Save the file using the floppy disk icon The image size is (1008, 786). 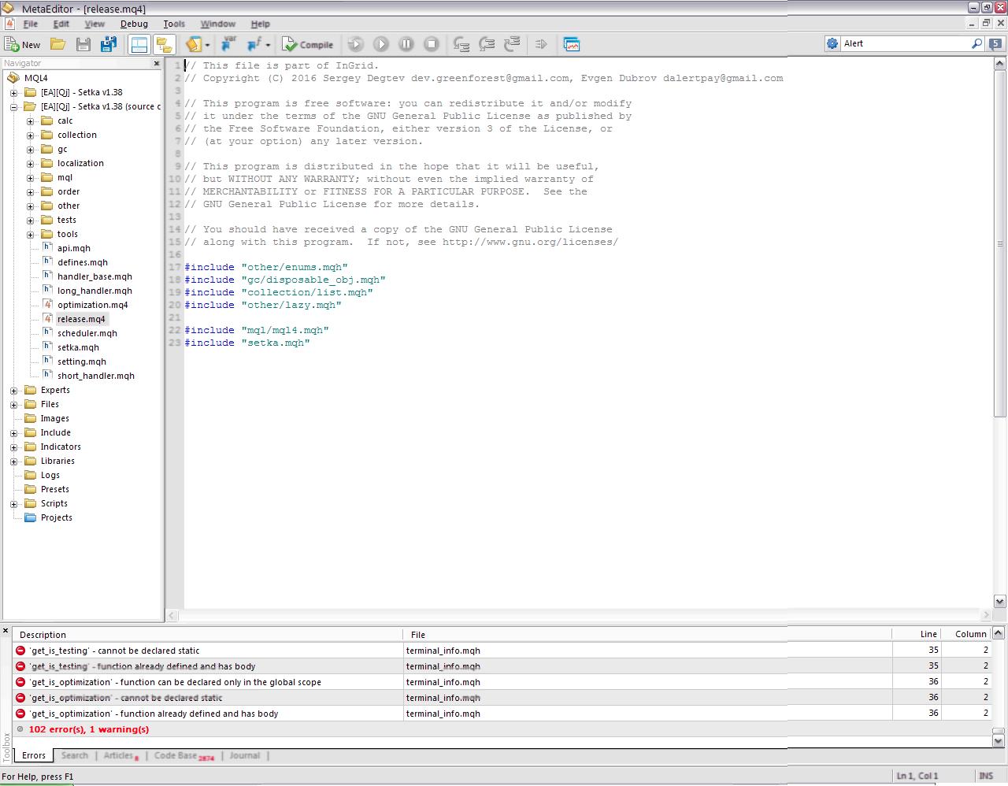83,44
